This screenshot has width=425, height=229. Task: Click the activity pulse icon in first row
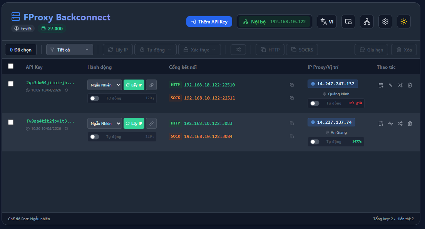[x=390, y=85]
